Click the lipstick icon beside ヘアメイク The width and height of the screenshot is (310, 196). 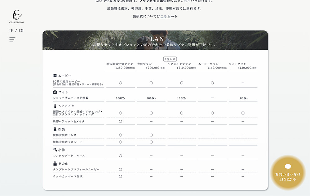tap(55, 106)
